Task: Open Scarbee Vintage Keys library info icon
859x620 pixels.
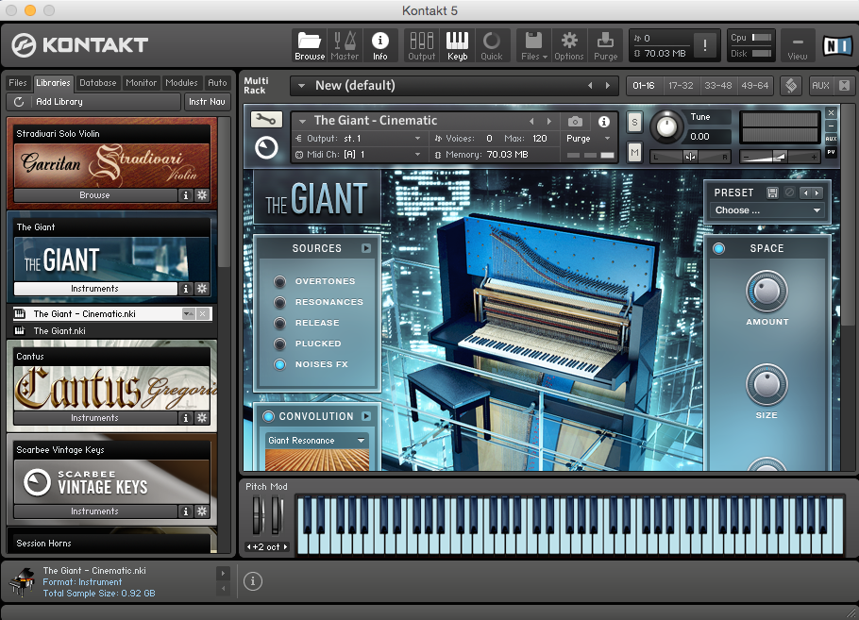Action: coord(186,511)
